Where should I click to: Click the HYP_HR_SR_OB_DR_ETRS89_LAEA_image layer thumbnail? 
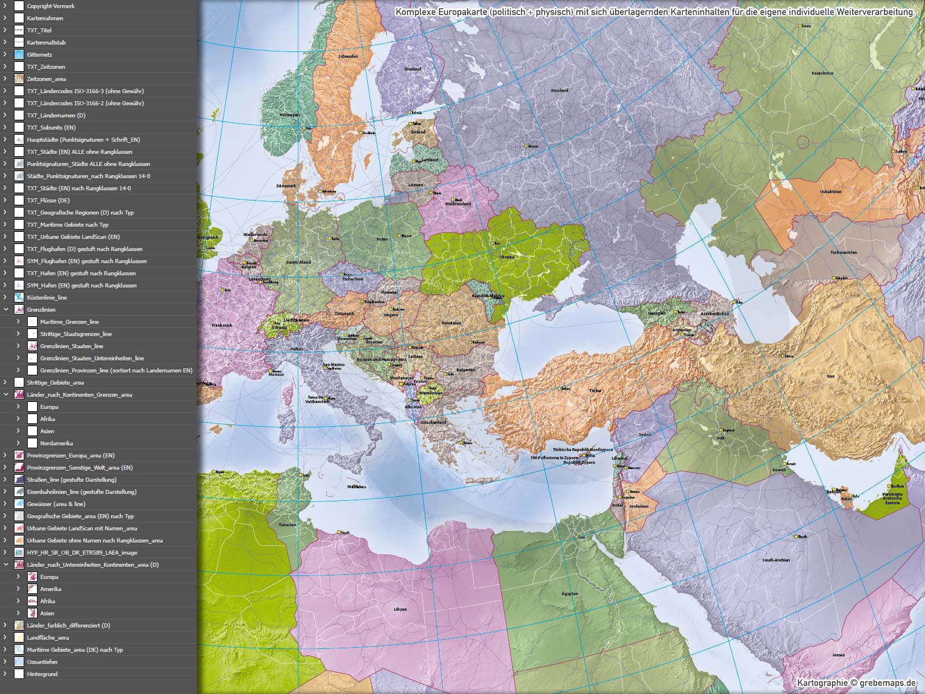(x=19, y=552)
